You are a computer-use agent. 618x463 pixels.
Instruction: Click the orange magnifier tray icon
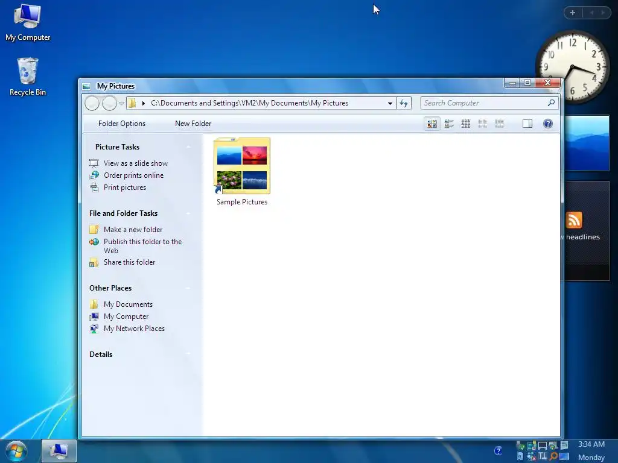(553, 456)
